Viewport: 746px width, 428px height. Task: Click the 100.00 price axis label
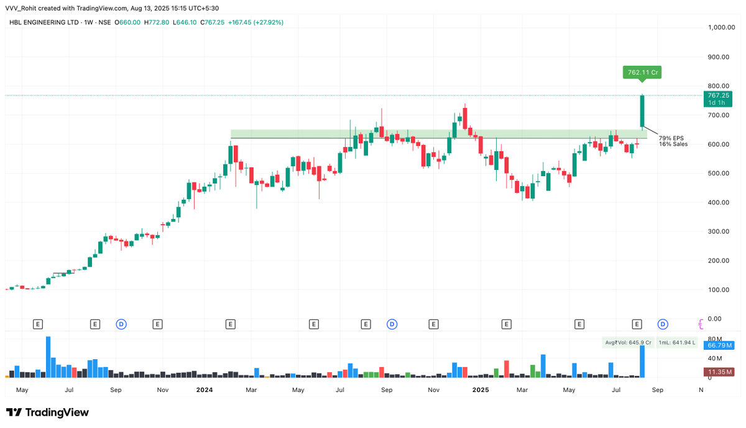click(720, 290)
